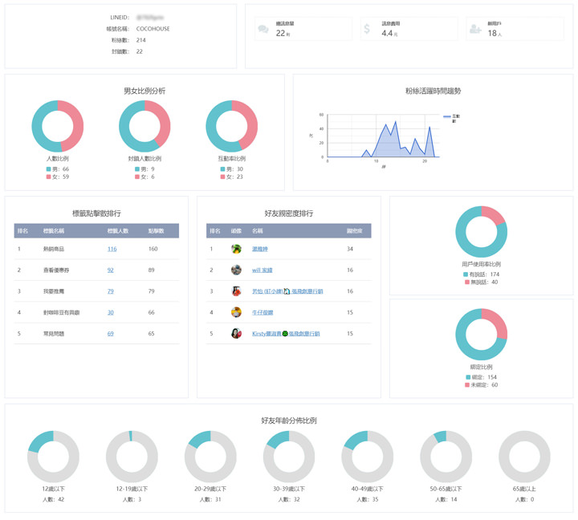Open tag count link 69 for 常見問題
Viewport: 578px width, 520px height.
pos(110,333)
